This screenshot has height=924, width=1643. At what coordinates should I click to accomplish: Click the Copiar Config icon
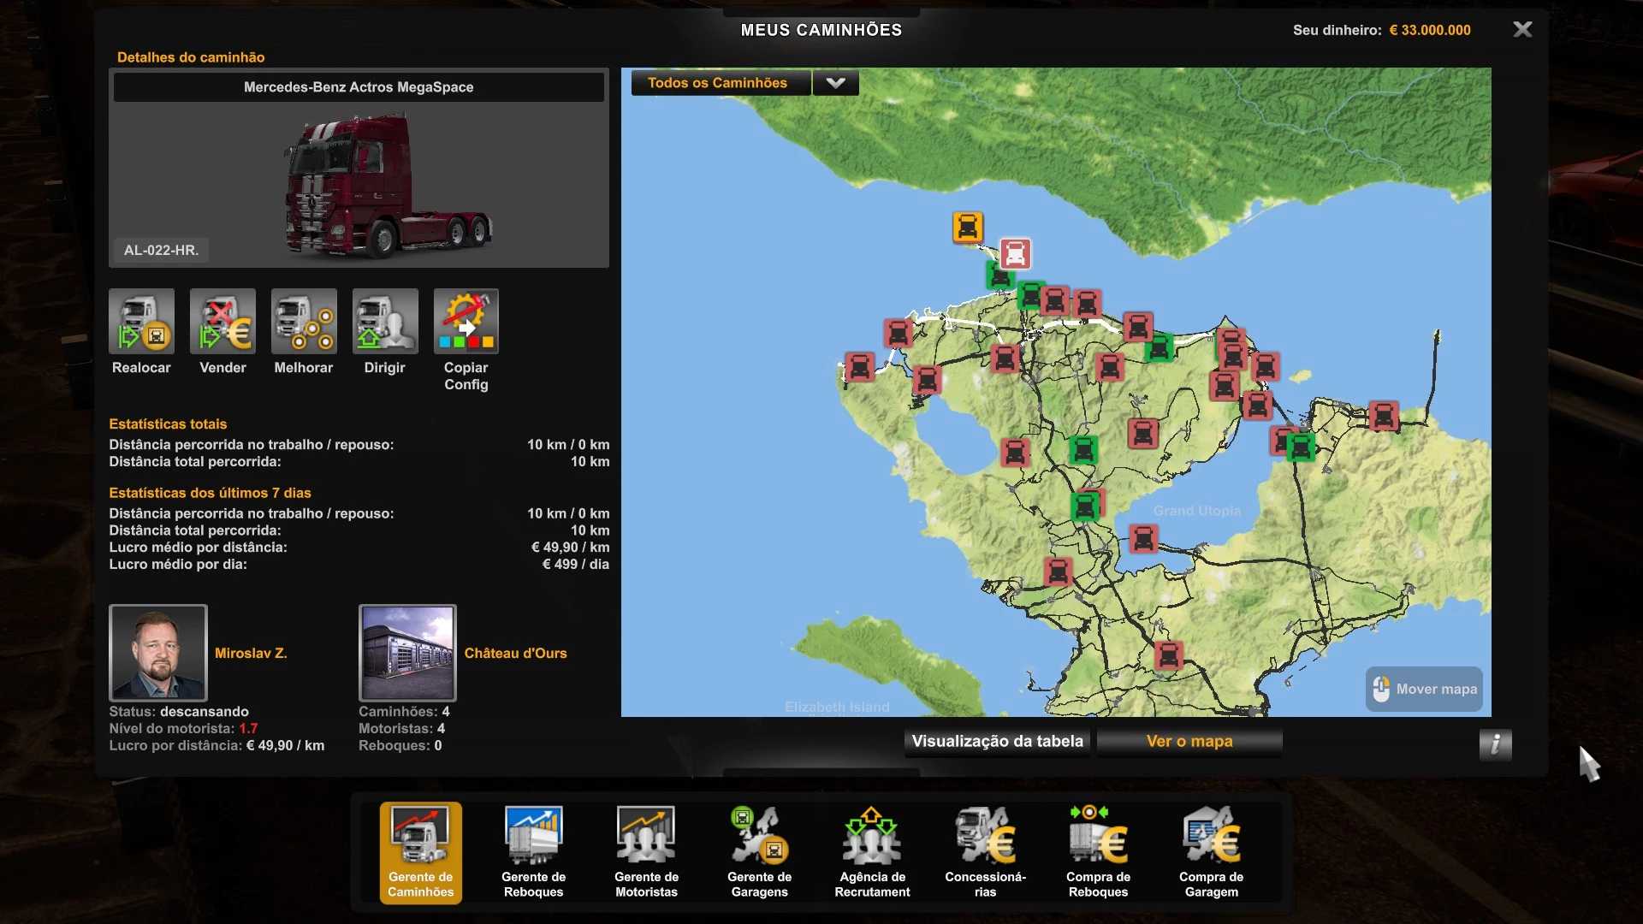coord(466,322)
